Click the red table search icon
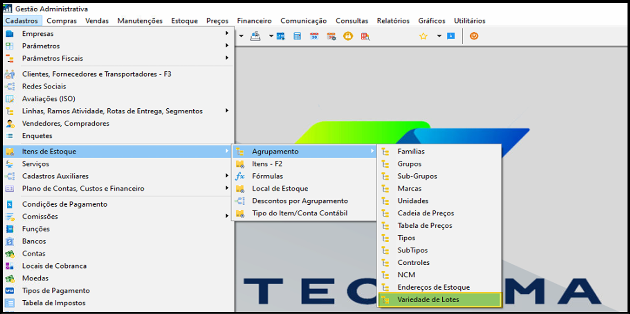This screenshot has width=630, height=314. point(365,36)
